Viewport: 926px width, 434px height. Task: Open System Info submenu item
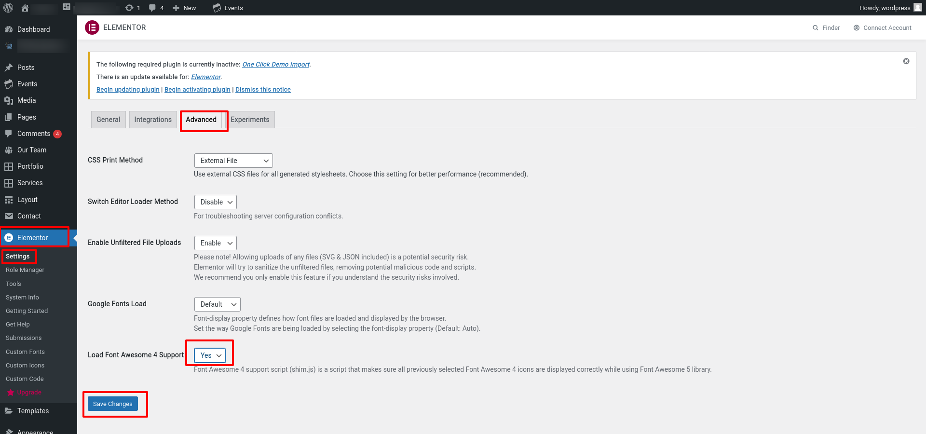(x=22, y=298)
